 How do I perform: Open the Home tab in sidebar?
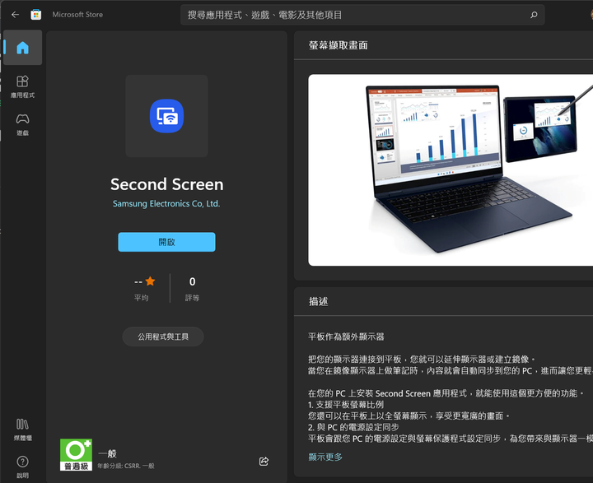(x=23, y=48)
